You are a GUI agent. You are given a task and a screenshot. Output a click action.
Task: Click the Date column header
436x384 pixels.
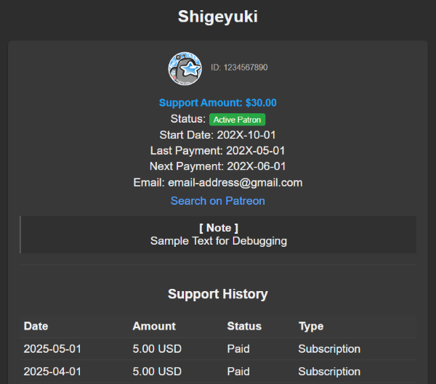click(36, 327)
